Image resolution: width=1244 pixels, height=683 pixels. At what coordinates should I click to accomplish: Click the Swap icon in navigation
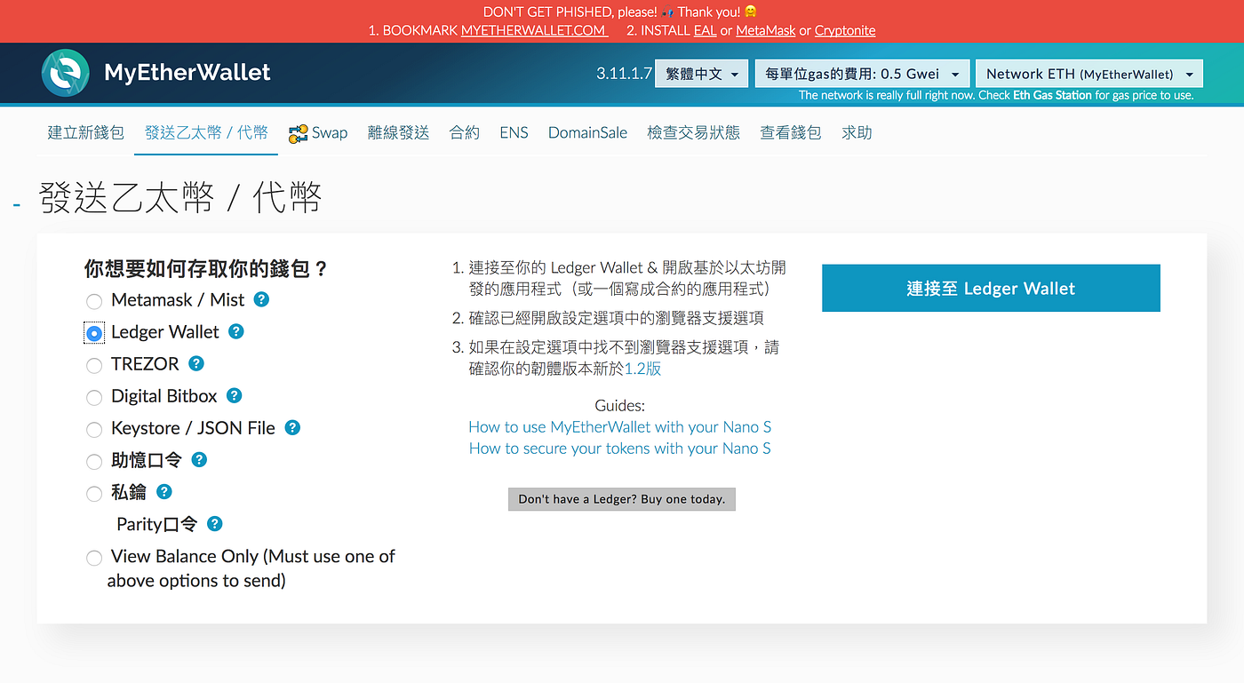pos(298,133)
